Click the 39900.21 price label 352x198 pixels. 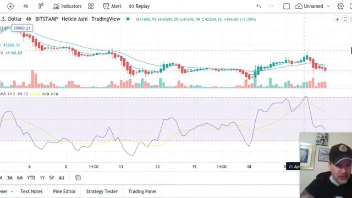pyautogui.click(x=22, y=28)
